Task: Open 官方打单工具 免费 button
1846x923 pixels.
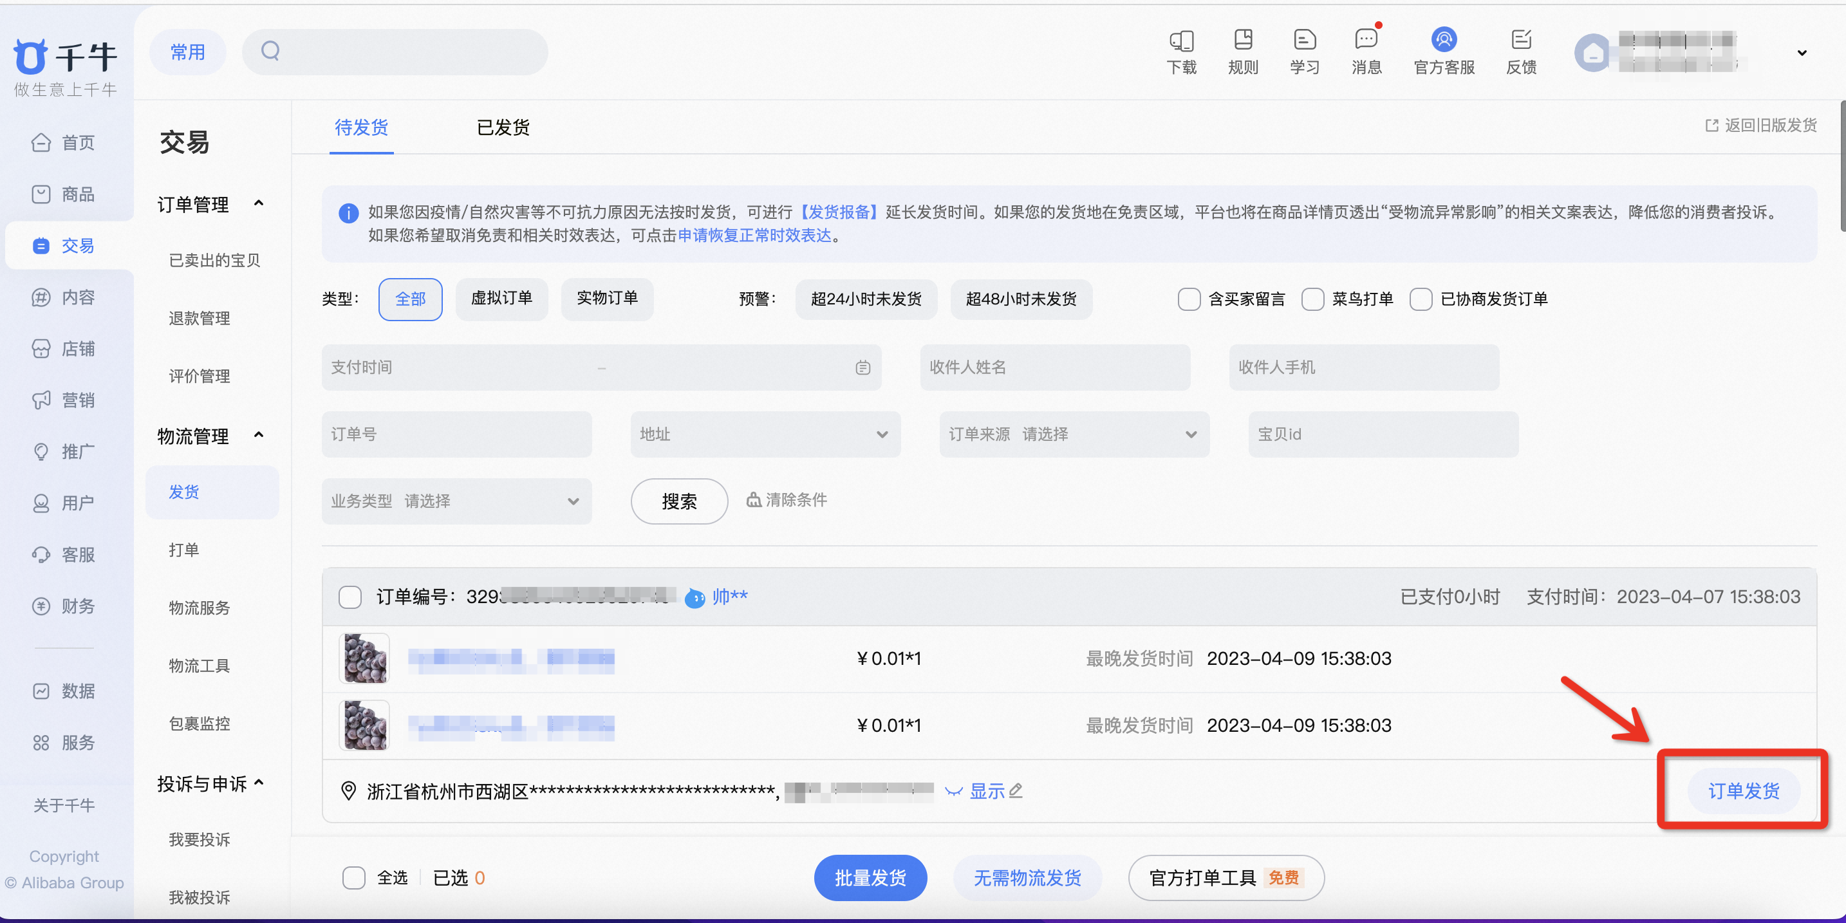Action: [1226, 878]
